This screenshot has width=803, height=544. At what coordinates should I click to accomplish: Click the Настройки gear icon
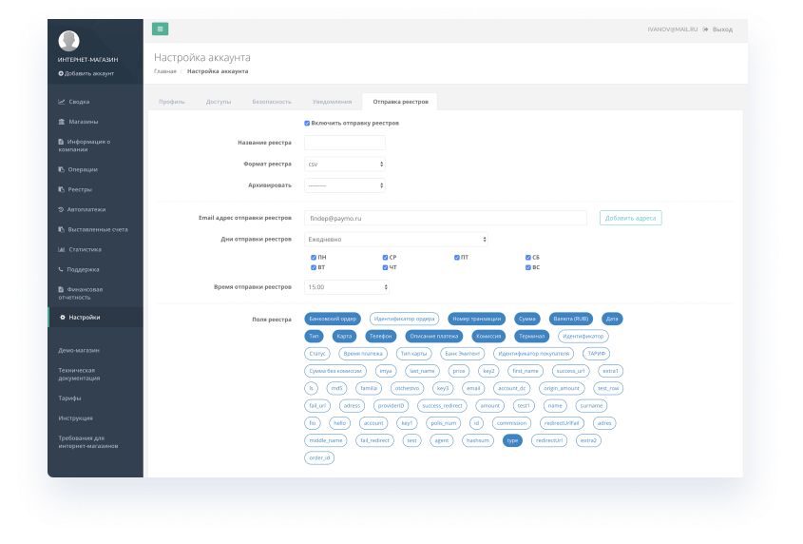[63, 318]
